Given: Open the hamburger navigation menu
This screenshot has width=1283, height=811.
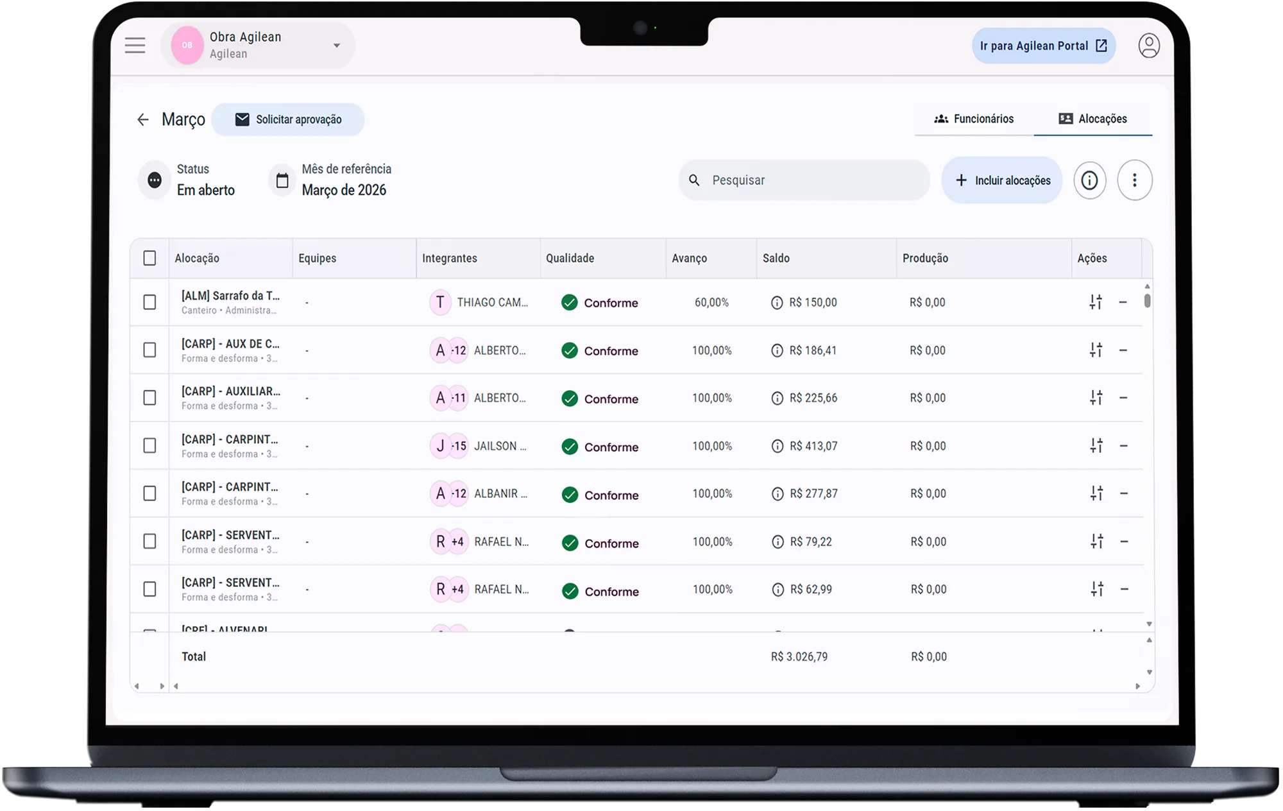Looking at the screenshot, I should [x=135, y=46].
